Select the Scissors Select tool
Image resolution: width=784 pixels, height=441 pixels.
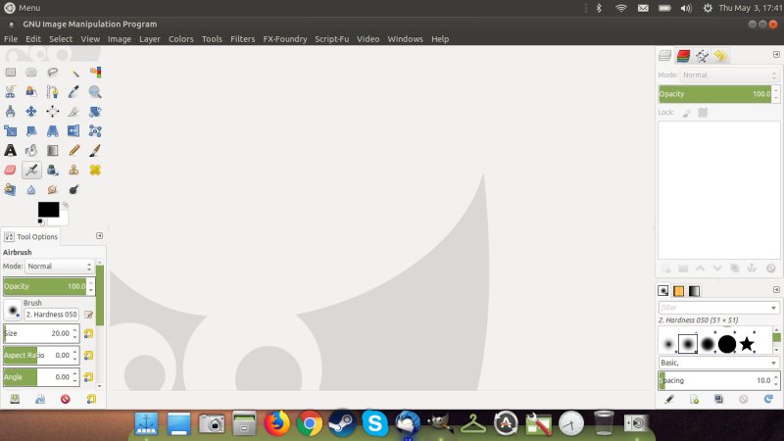10,92
